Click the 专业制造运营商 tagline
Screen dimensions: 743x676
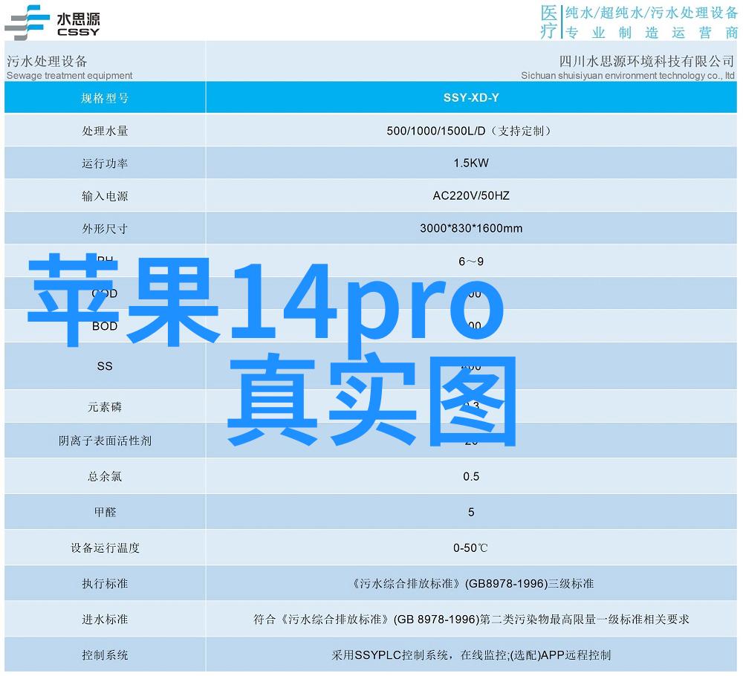point(652,33)
